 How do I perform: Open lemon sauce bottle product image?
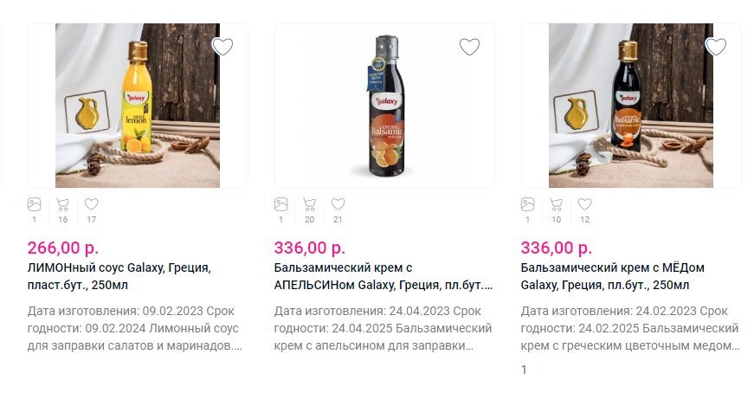tap(138, 106)
